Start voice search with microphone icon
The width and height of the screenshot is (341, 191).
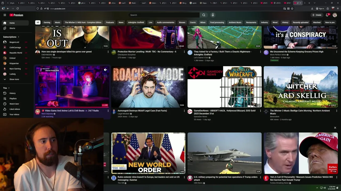213,15
